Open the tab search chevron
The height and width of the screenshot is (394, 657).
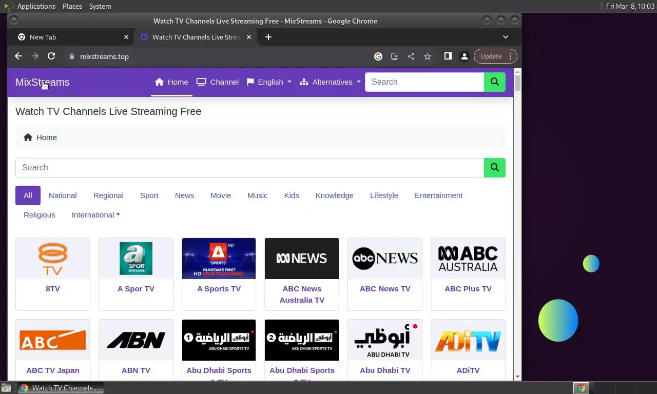pyautogui.click(x=506, y=37)
